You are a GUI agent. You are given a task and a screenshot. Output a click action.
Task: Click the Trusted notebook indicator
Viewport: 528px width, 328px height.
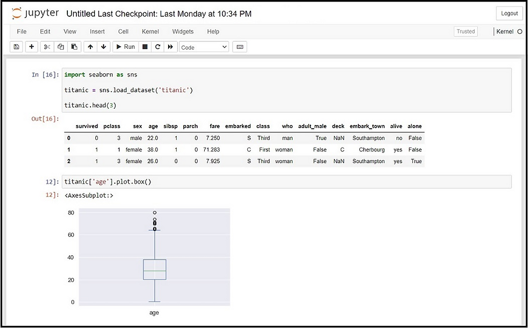(x=466, y=31)
